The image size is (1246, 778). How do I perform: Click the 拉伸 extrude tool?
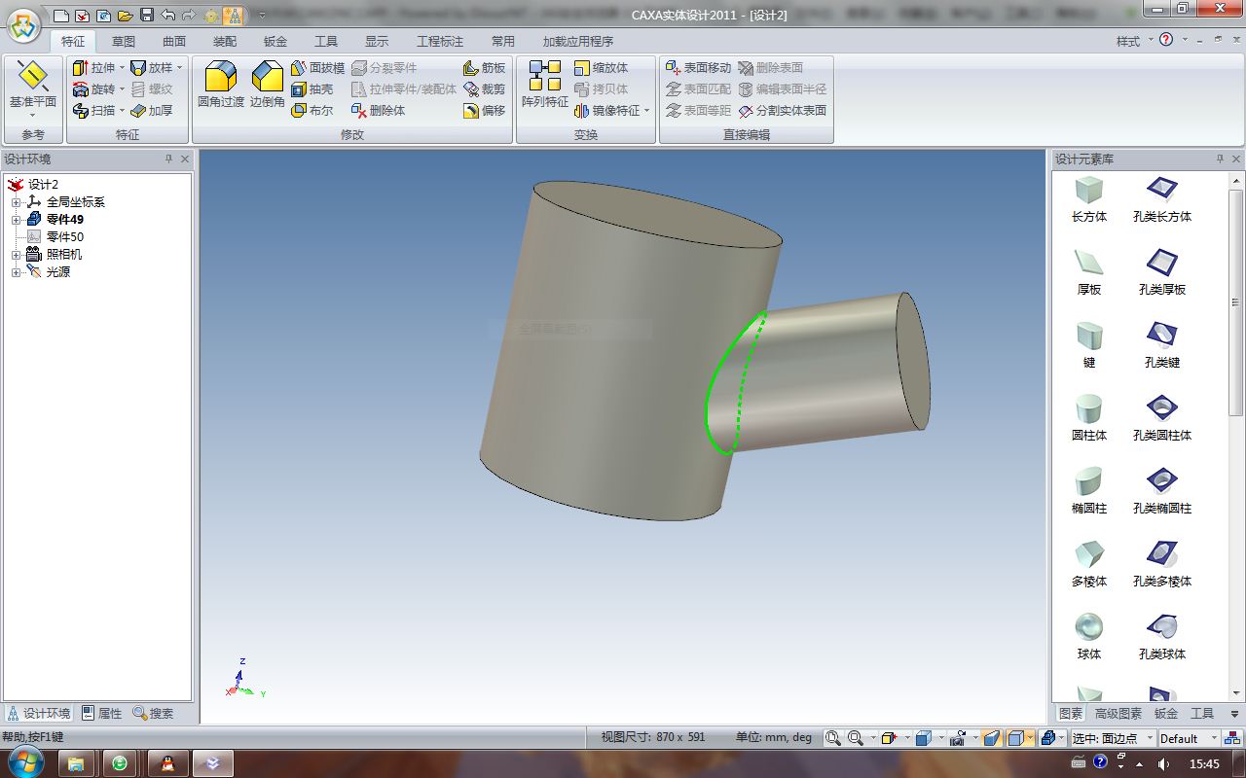pos(94,68)
